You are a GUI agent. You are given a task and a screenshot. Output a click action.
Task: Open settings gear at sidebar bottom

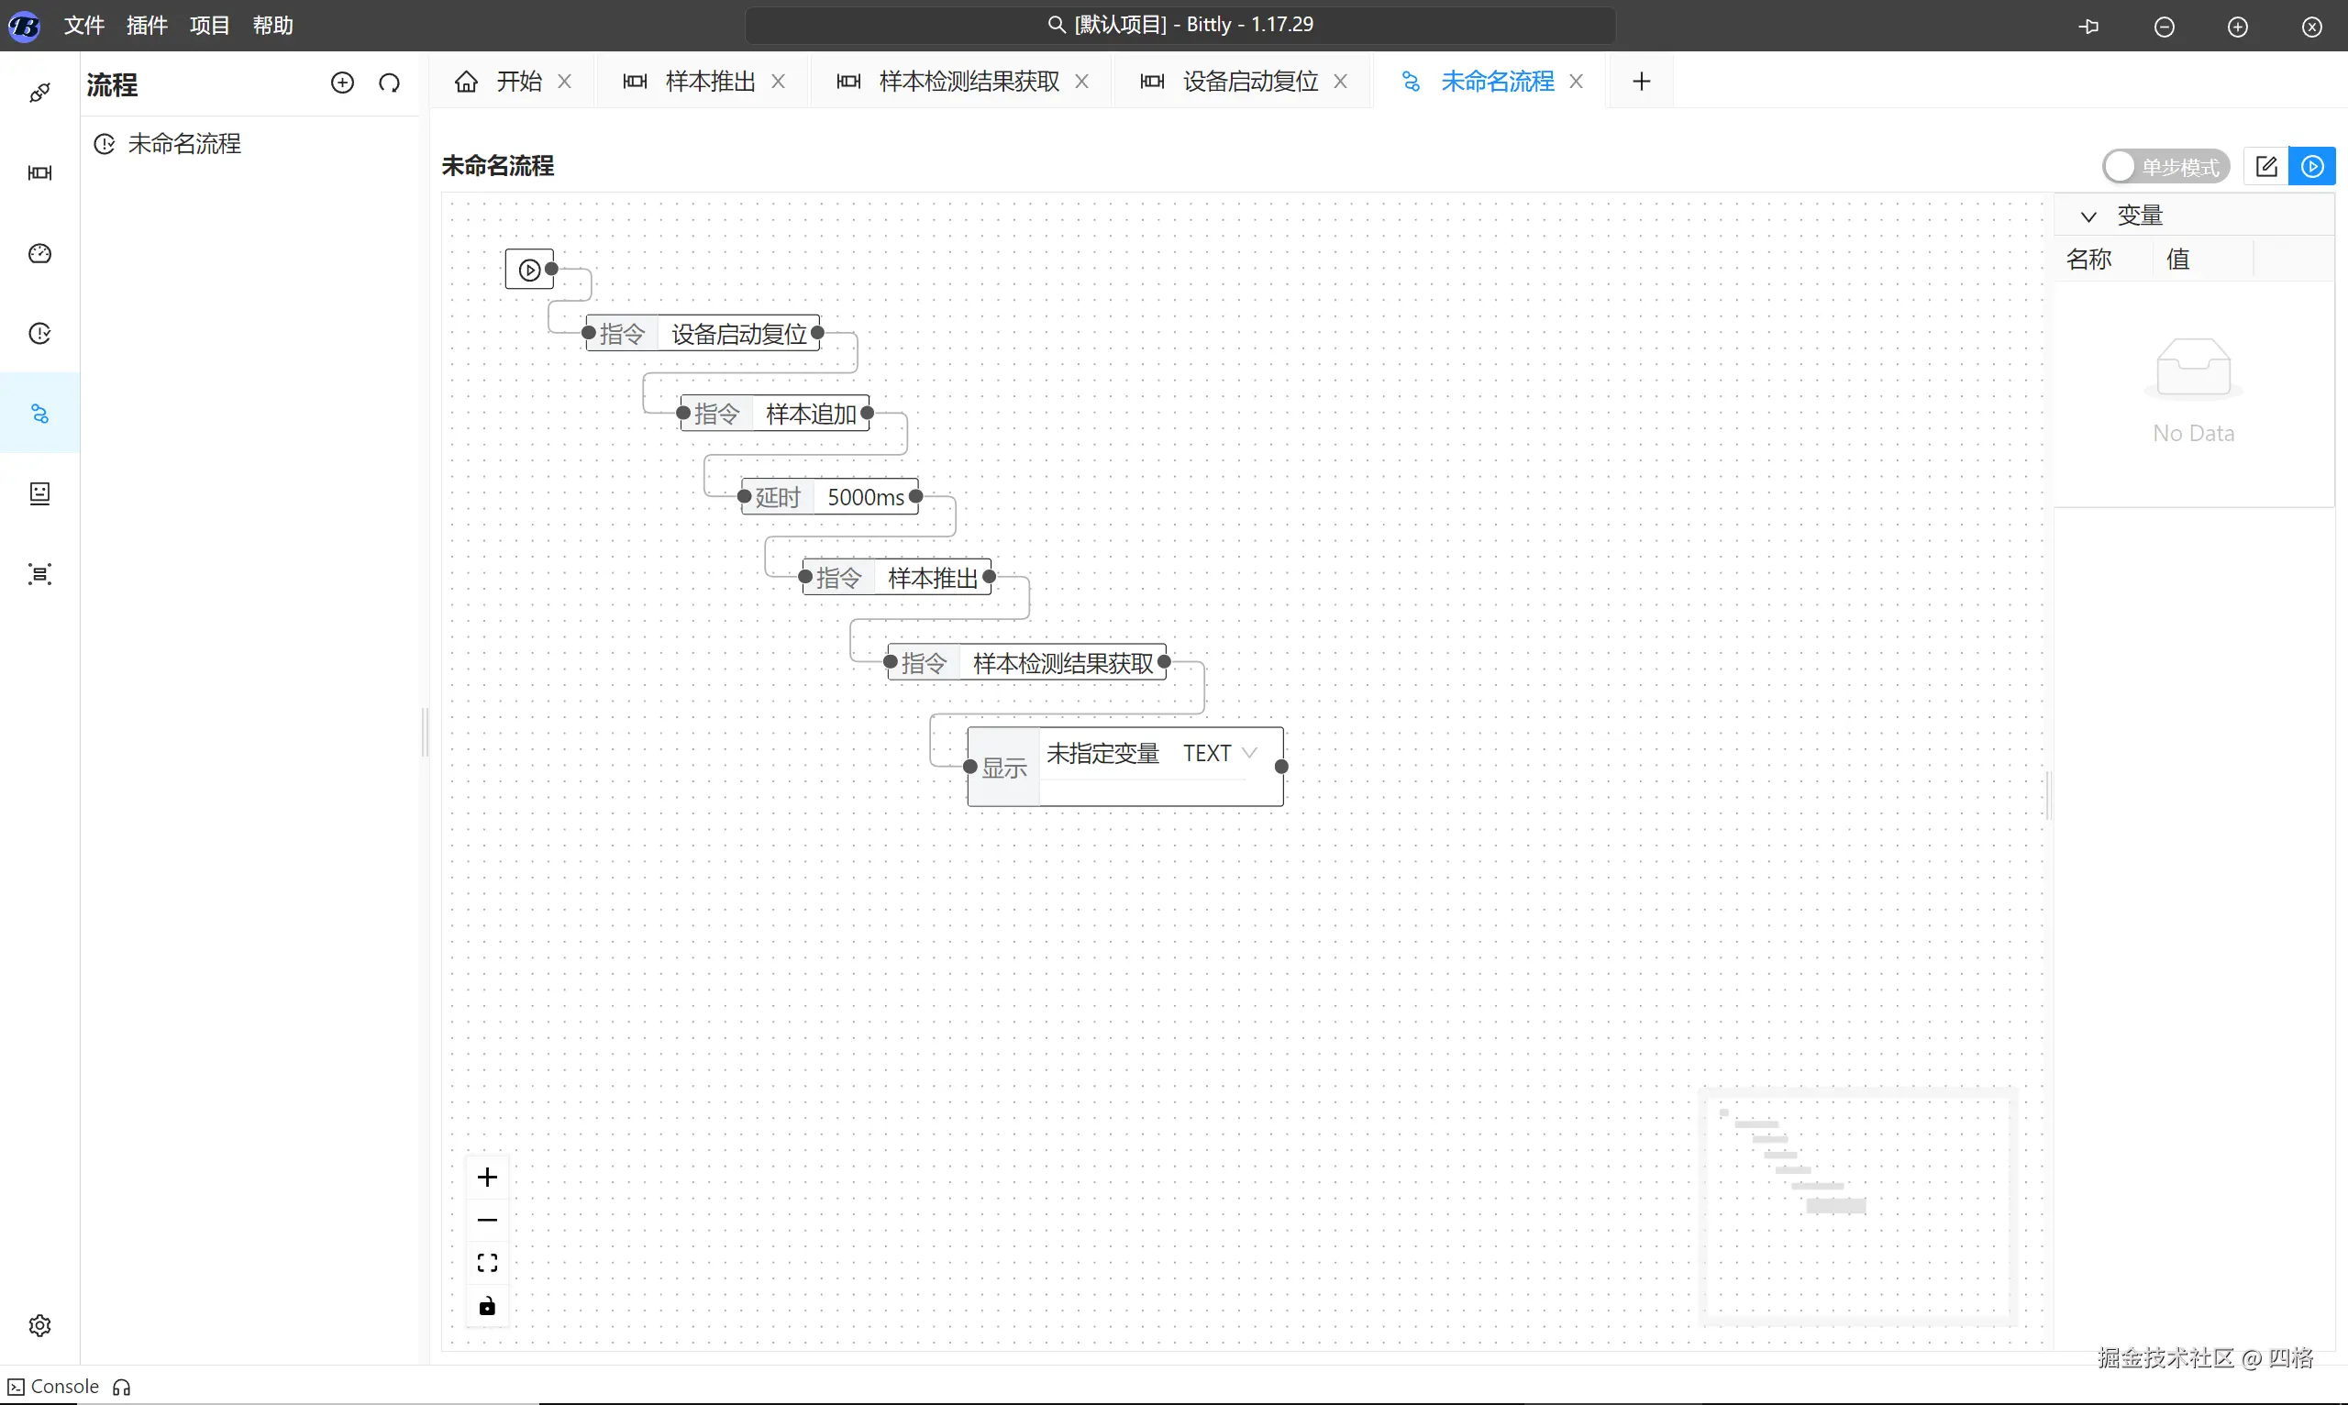pos(39,1324)
